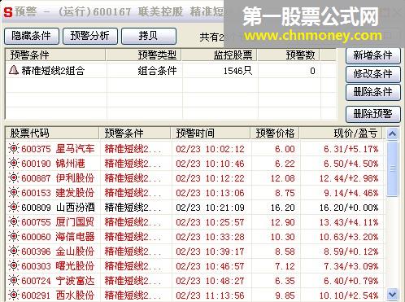Image resolution: width=405 pixels, height=302 pixels.
Task: Sort by 预警条件 header in upper table
Action: [x=55, y=55]
